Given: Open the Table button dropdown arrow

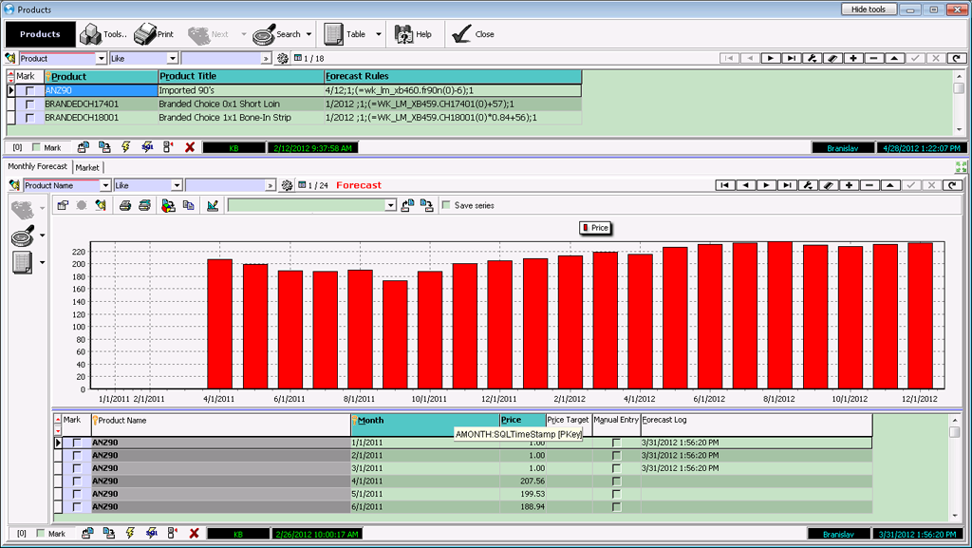Looking at the screenshot, I should pos(379,34).
